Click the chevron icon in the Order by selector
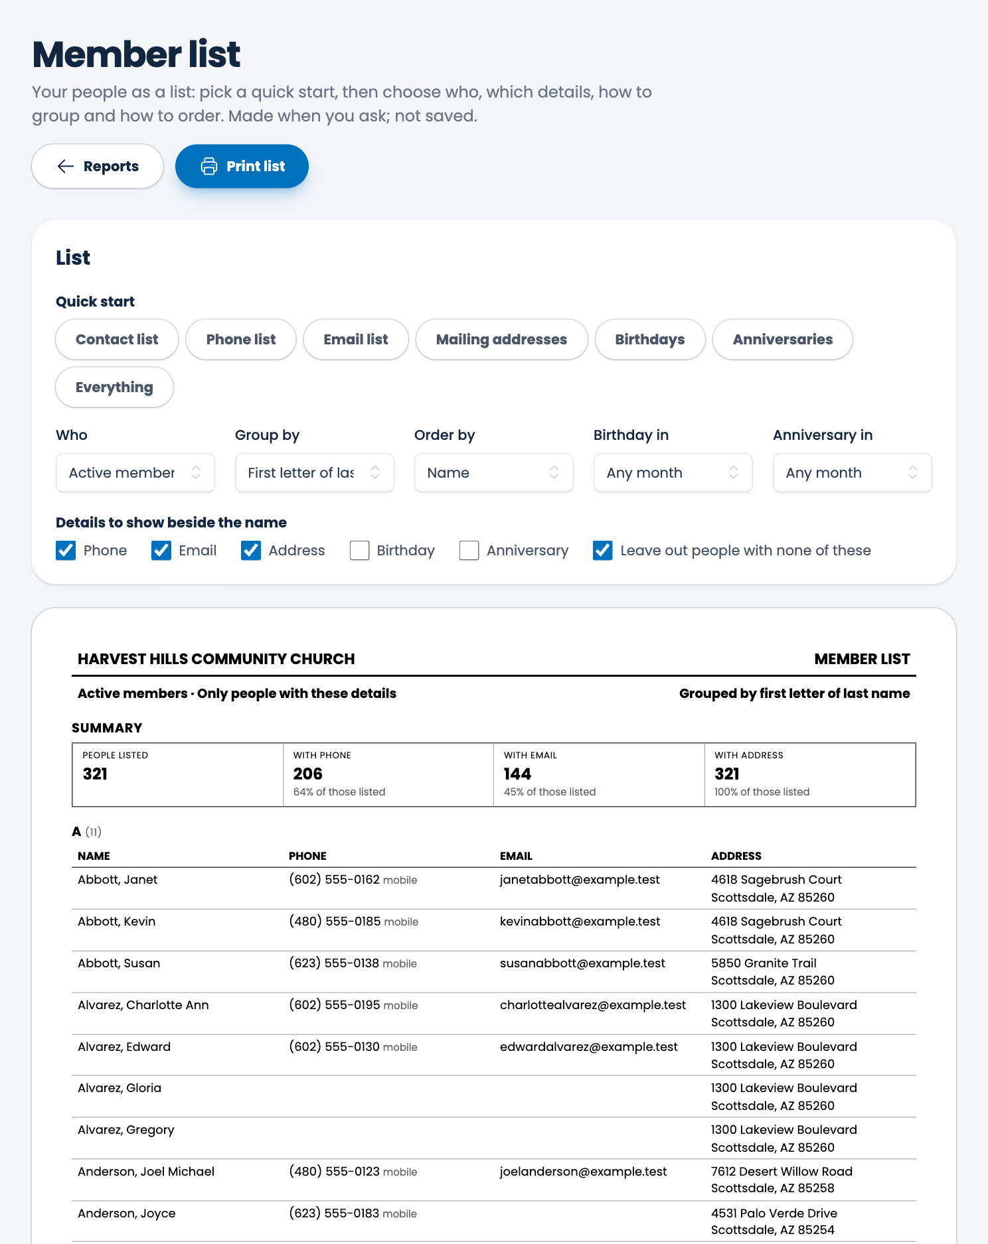Screen dimensions: 988x1244 point(554,472)
